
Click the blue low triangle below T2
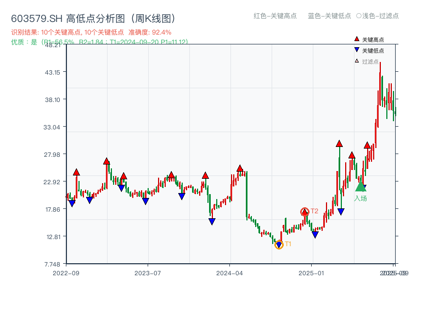tap(316, 233)
